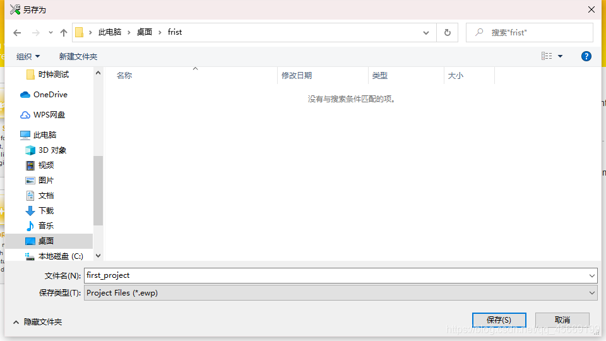Viewport: 606px width, 341px height.
Task: Open the recent locations dropdown arrow
Action: coord(50,33)
